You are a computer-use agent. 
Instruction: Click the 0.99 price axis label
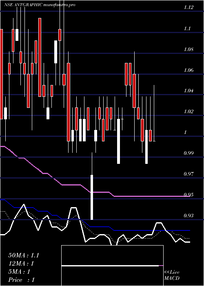[188, 153]
